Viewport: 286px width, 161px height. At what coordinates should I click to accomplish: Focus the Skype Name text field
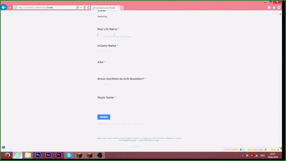(x=114, y=103)
